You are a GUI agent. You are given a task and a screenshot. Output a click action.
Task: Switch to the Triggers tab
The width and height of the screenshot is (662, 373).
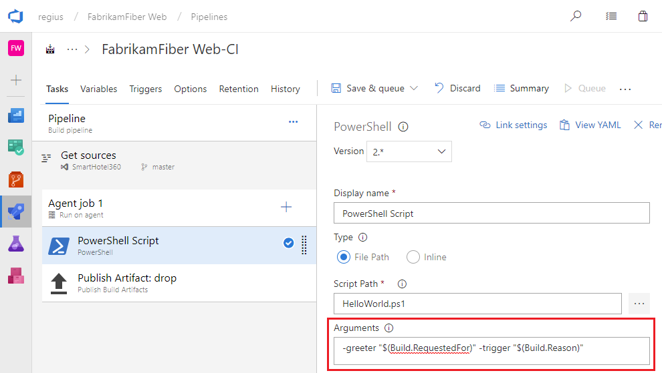click(145, 89)
